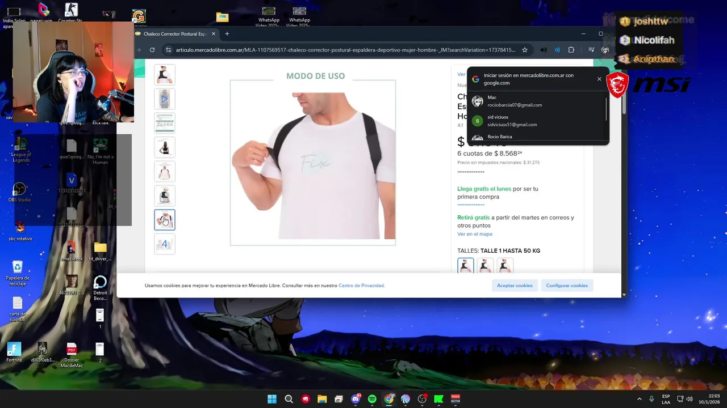Viewport: 727px width, 408px height.
Task: Open Discord from the taskbar
Action: (x=356, y=399)
